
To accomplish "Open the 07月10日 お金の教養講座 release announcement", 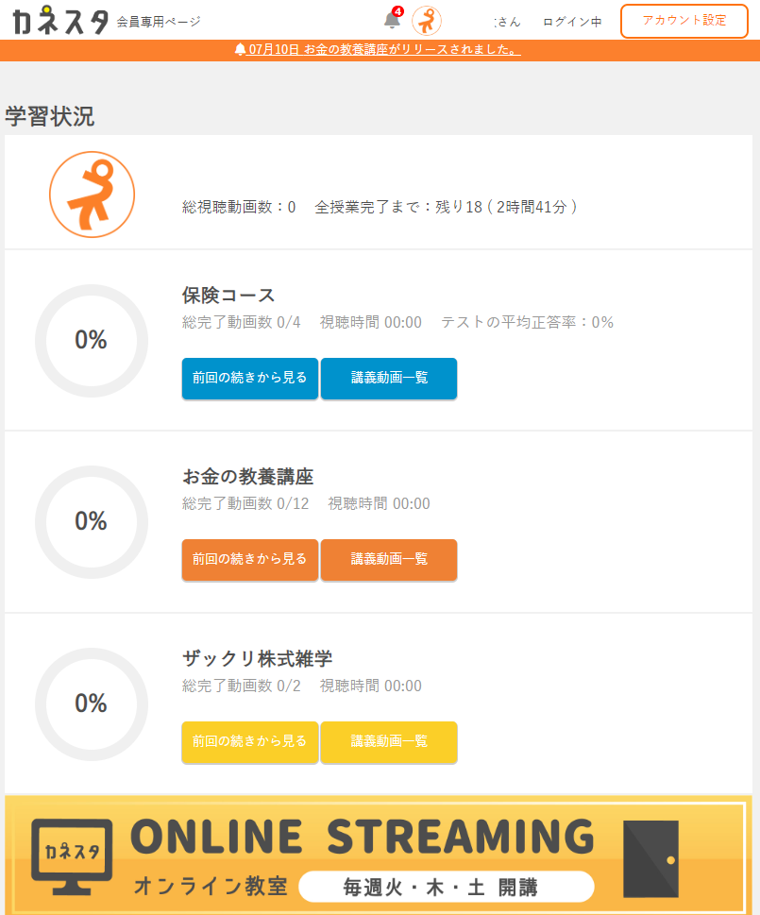I will coord(378,50).
